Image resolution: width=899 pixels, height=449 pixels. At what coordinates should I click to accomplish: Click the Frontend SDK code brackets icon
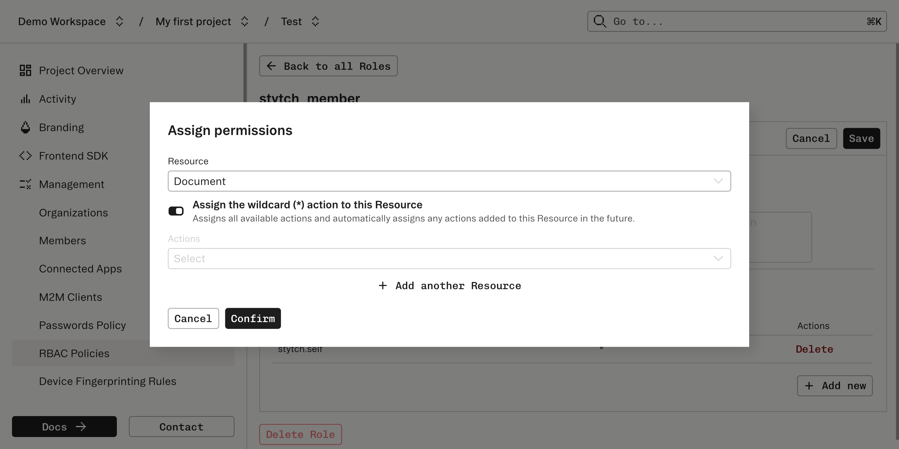(x=25, y=155)
